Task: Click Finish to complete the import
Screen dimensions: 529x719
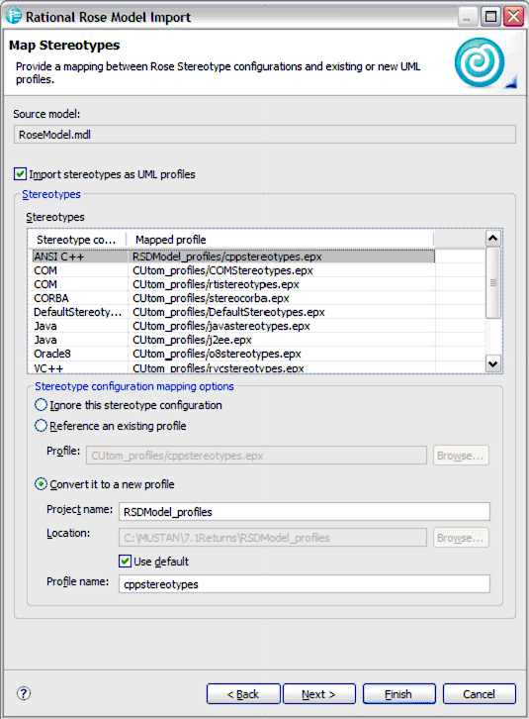Action: (x=398, y=694)
